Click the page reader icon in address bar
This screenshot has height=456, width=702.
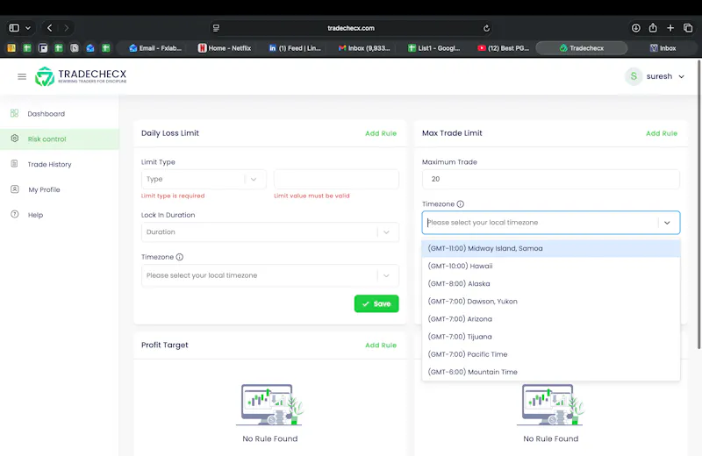(x=216, y=28)
